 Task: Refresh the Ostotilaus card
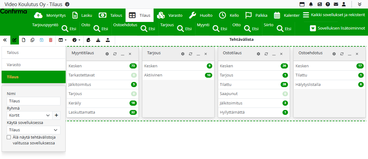(266, 54)
